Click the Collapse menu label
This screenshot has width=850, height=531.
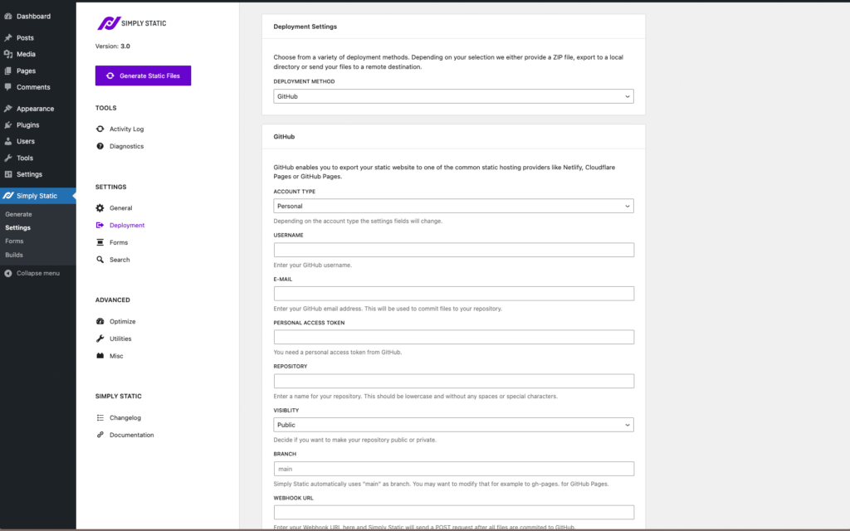[38, 273]
